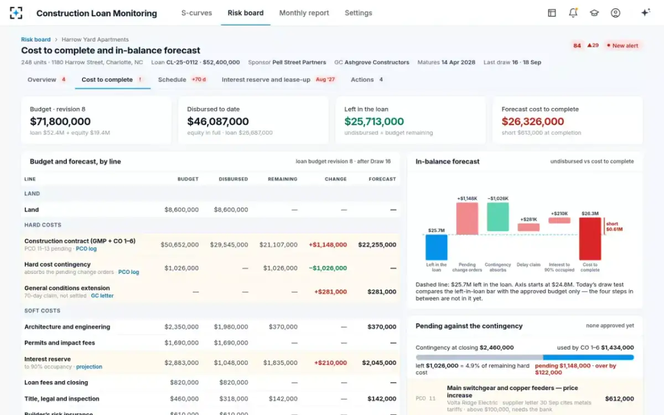Select Loan fees and closing row
The height and width of the screenshot is (415, 664).
click(x=210, y=383)
